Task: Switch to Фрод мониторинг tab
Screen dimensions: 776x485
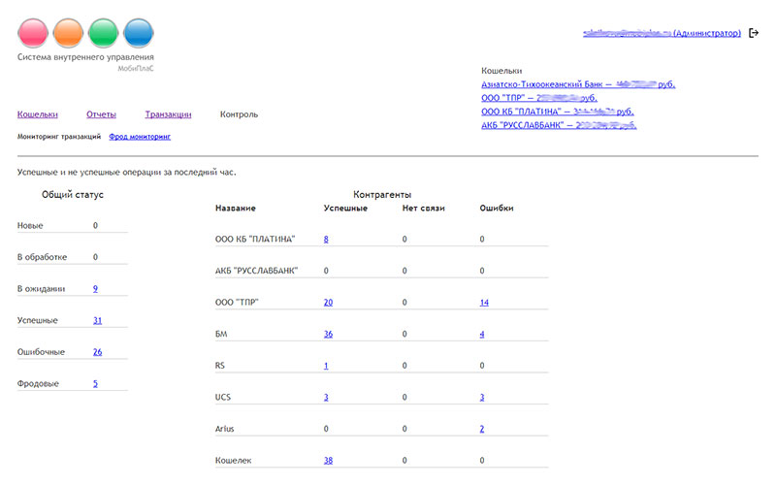Action: (140, 137)
